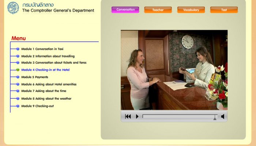Play the conversation video
This screenshot has height=146, width=256.
tap(137, 116)
